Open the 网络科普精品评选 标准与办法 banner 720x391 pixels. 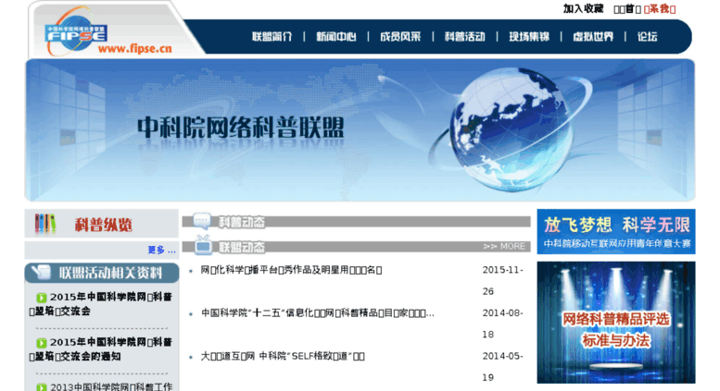pyautogui.click(x=616, y=323)
